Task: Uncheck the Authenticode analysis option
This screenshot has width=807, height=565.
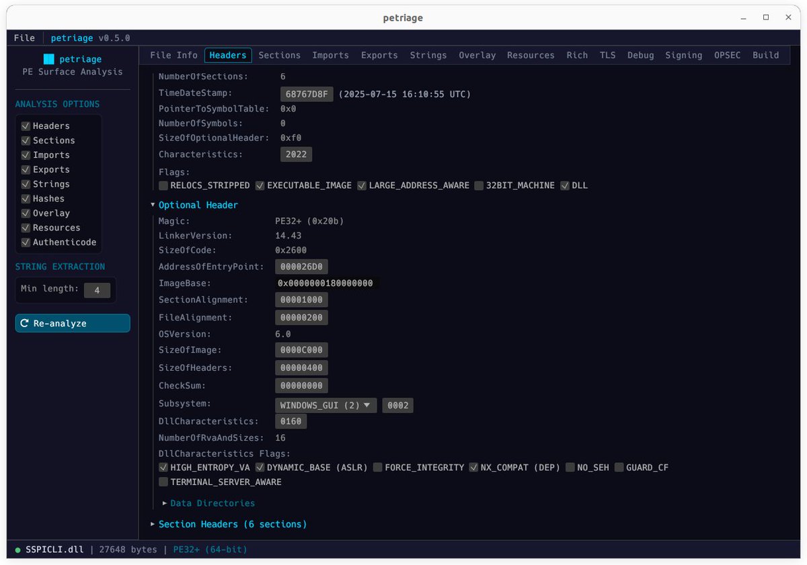Action: 26,243
